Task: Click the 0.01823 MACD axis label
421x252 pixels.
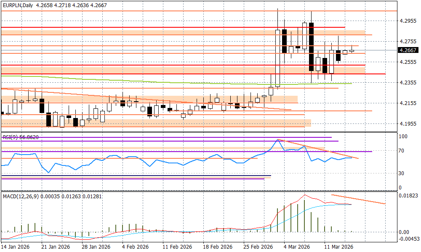Action: (408, 196)
